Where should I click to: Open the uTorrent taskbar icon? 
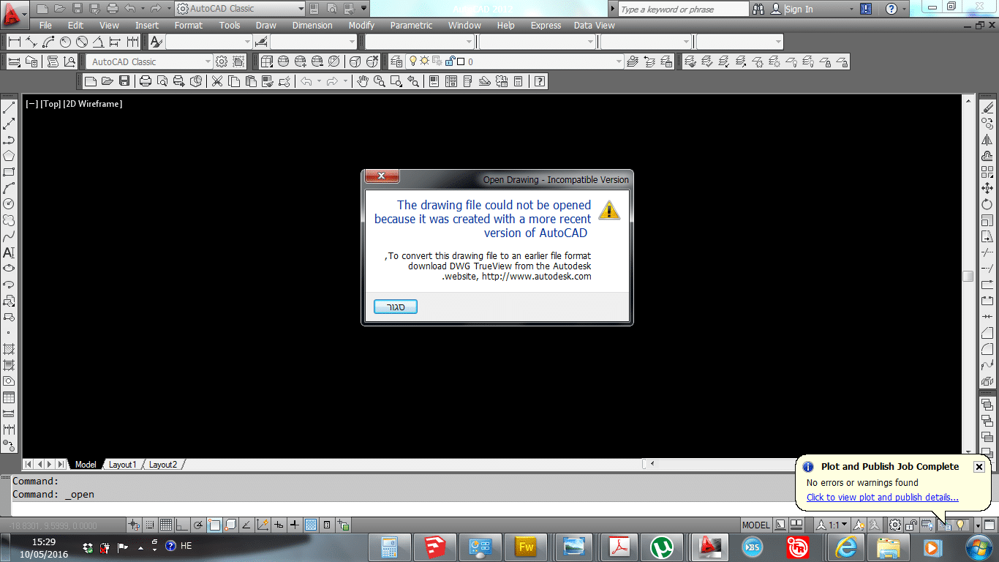coord(663,547)
